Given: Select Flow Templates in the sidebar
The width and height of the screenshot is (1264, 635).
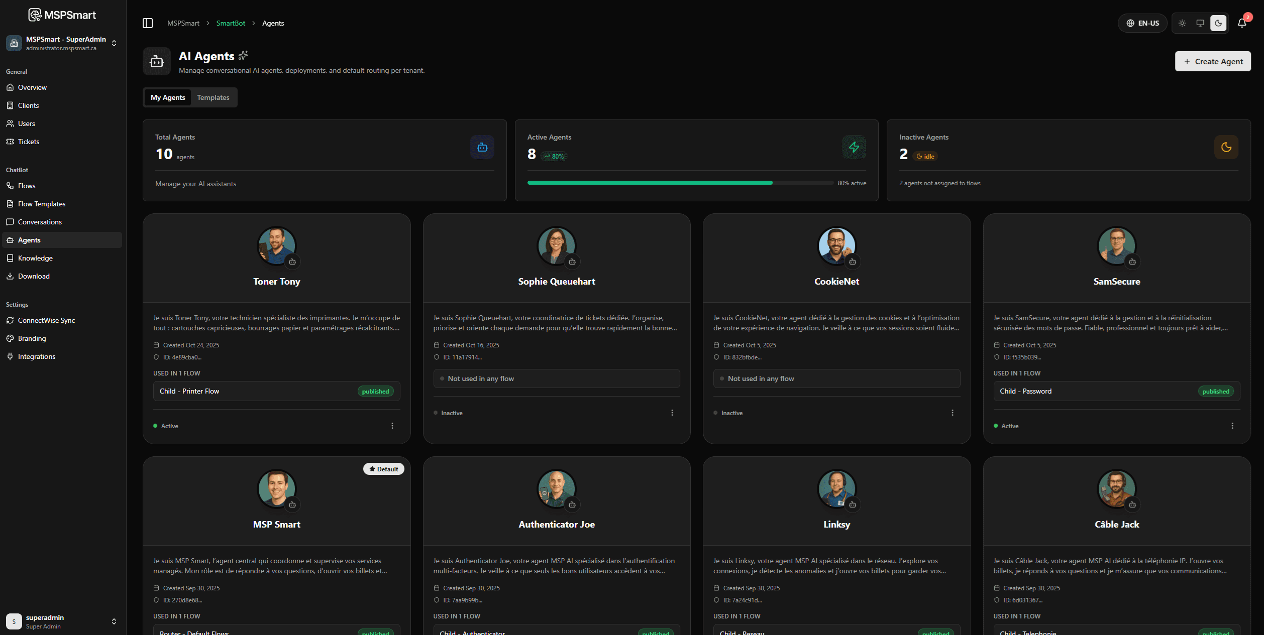Looking at the screenshot, I should (x=41, y=203).
